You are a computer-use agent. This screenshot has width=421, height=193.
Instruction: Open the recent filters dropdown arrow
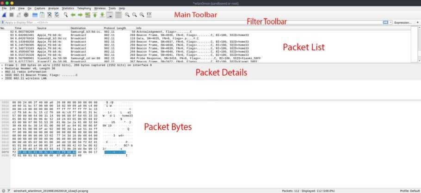pyautogui.click(x=390, y=23)
